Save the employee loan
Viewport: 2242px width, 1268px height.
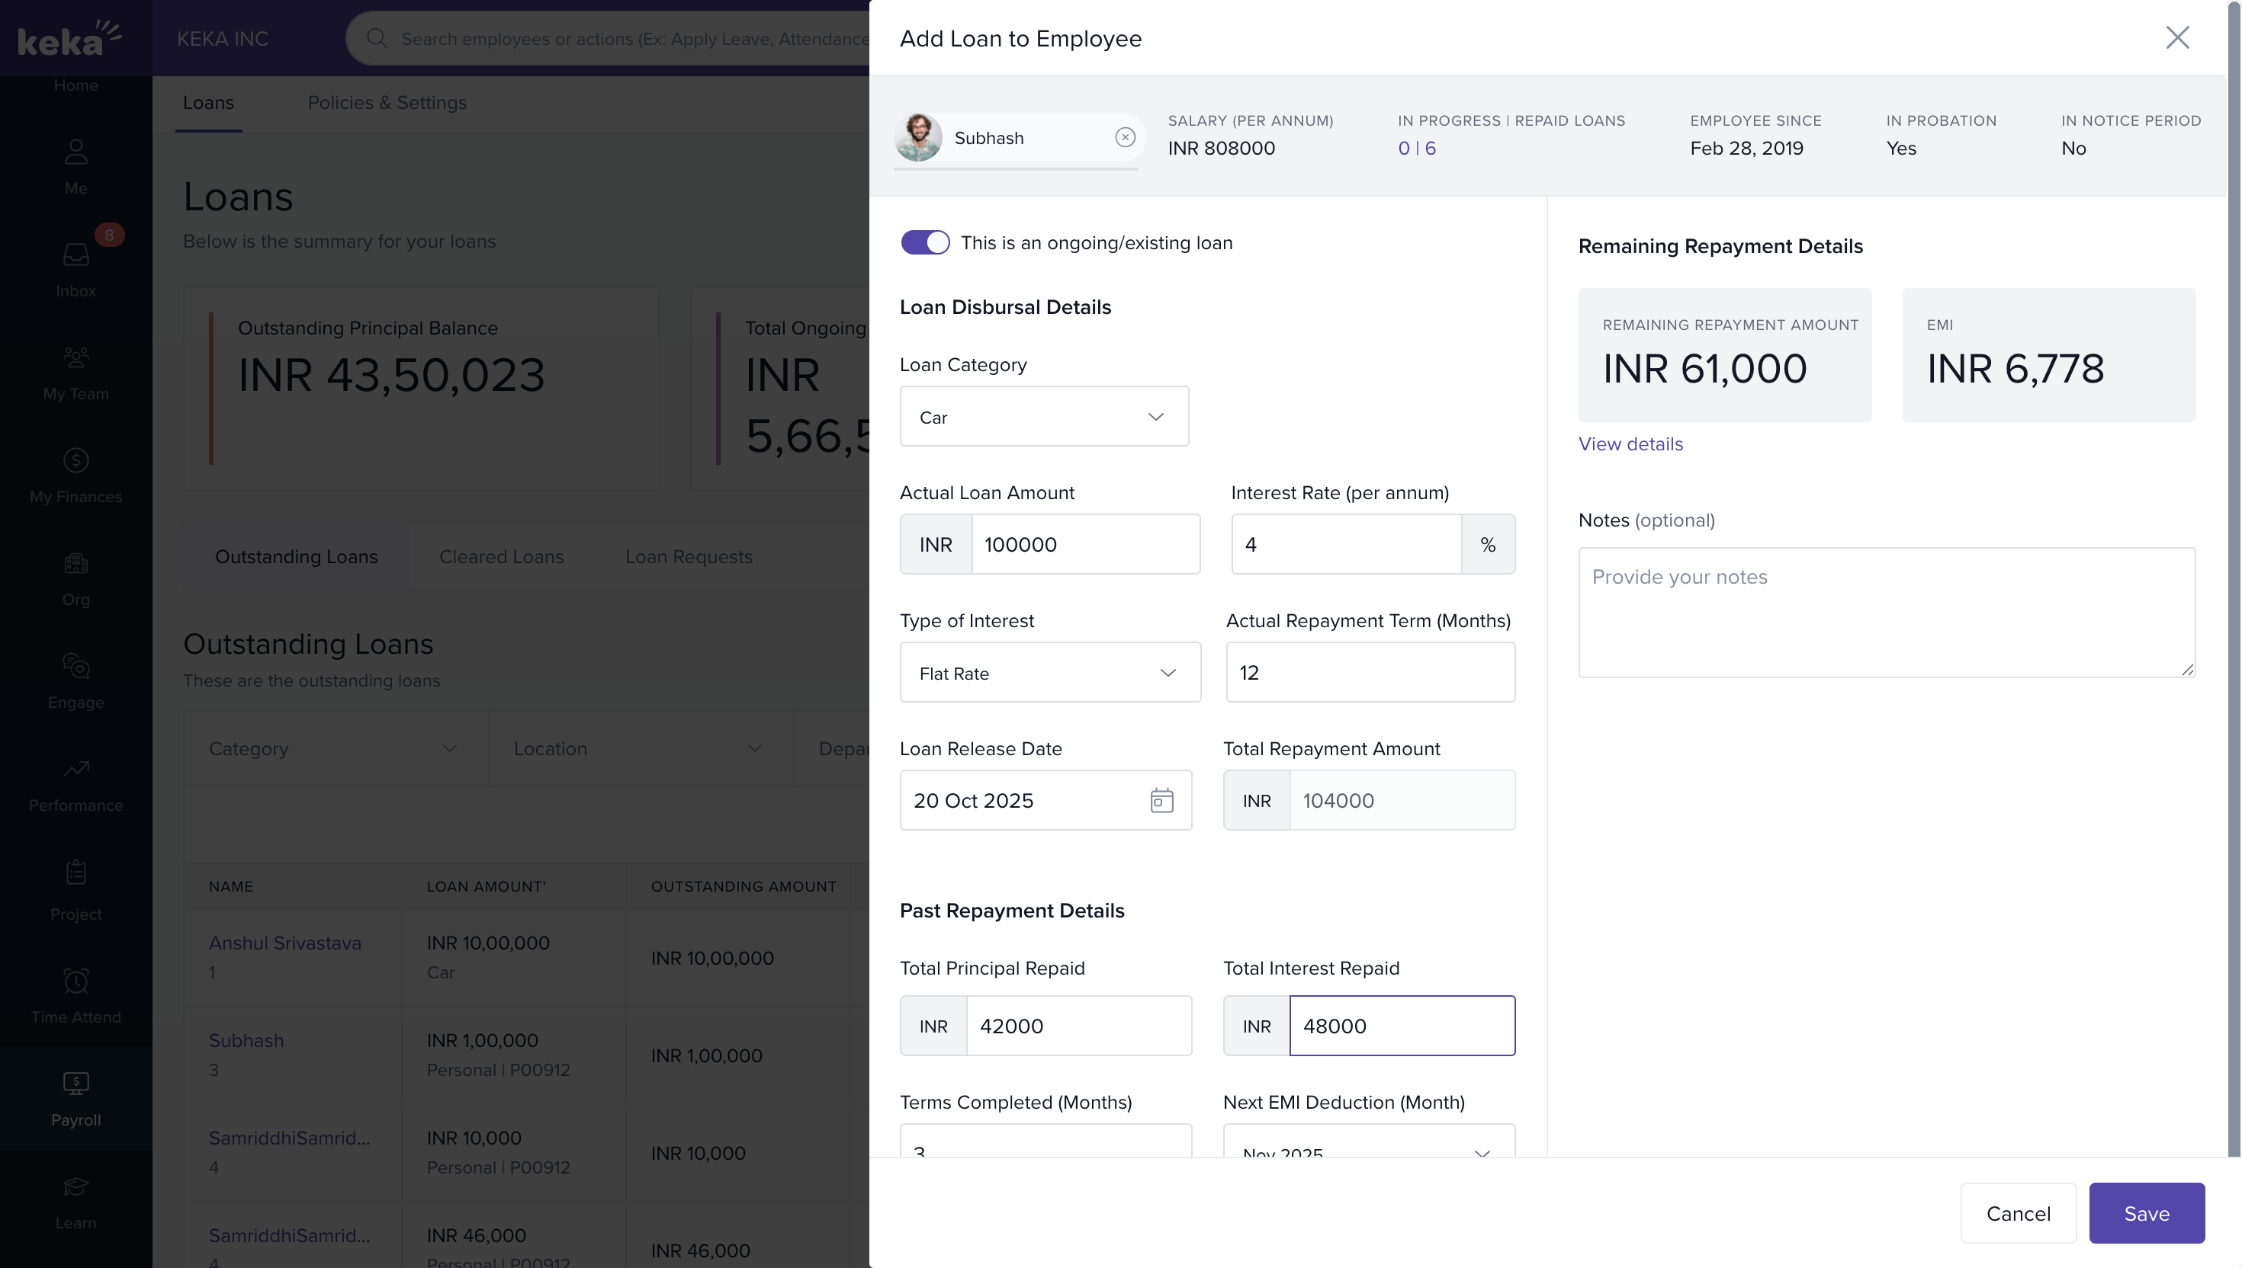point(2145,1213)
